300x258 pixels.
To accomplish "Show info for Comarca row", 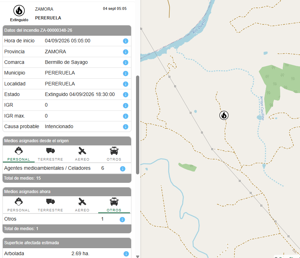I will click(125, 62).
